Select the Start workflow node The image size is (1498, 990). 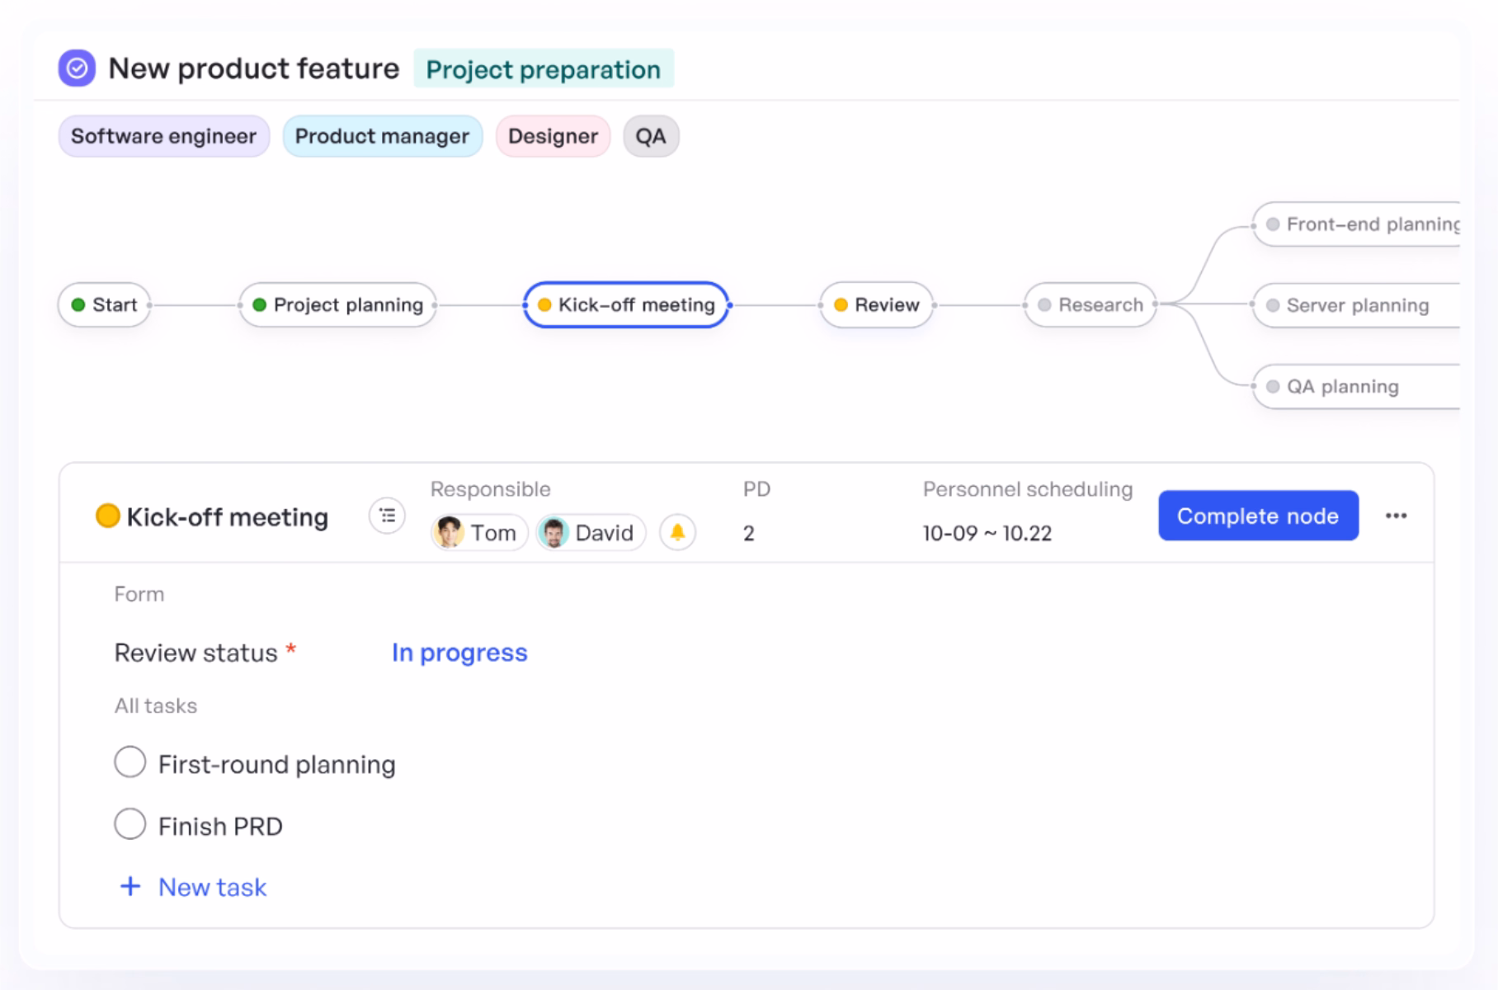click(x=104, y=305)
